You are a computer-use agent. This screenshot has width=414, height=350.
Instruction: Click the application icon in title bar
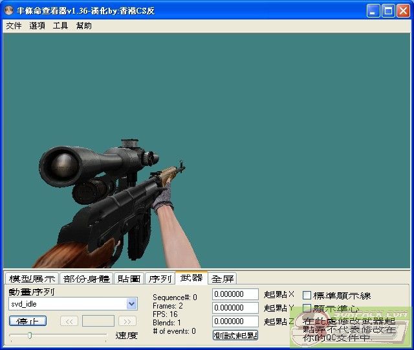[x=9, y=10]
